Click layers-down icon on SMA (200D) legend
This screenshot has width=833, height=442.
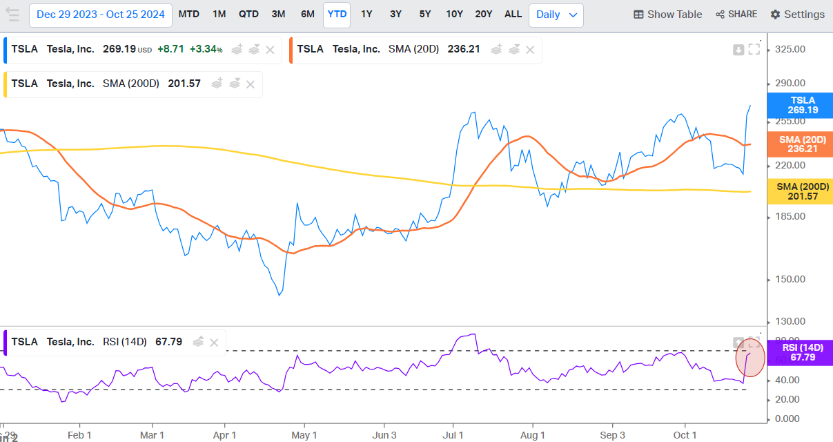pyautogui.click(x=235, y=84)
